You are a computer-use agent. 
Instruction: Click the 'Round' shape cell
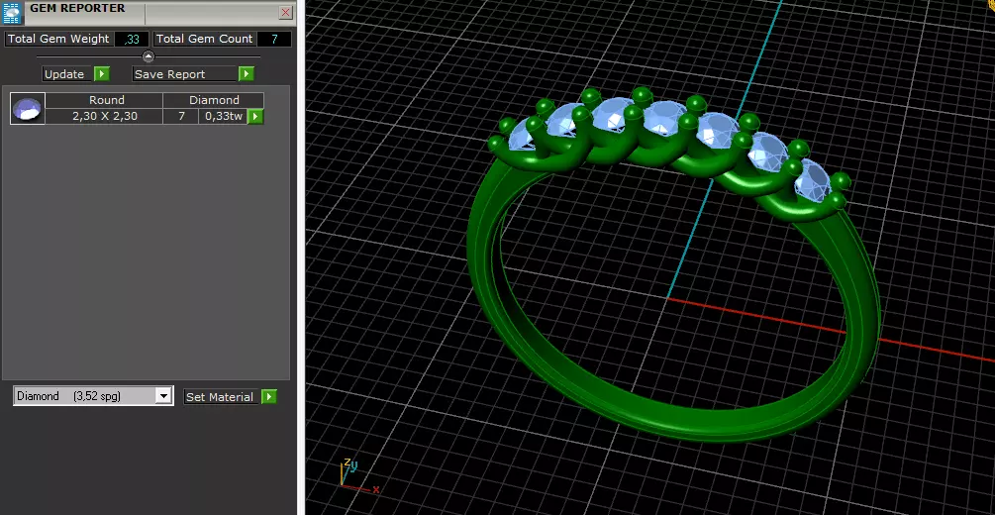pos(105,100)
